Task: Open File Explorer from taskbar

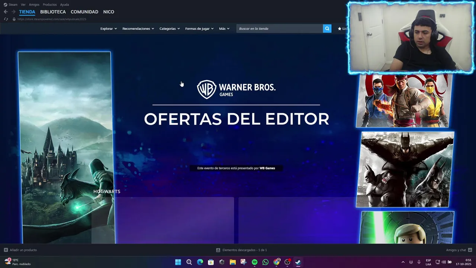Action: pos(233,262)
